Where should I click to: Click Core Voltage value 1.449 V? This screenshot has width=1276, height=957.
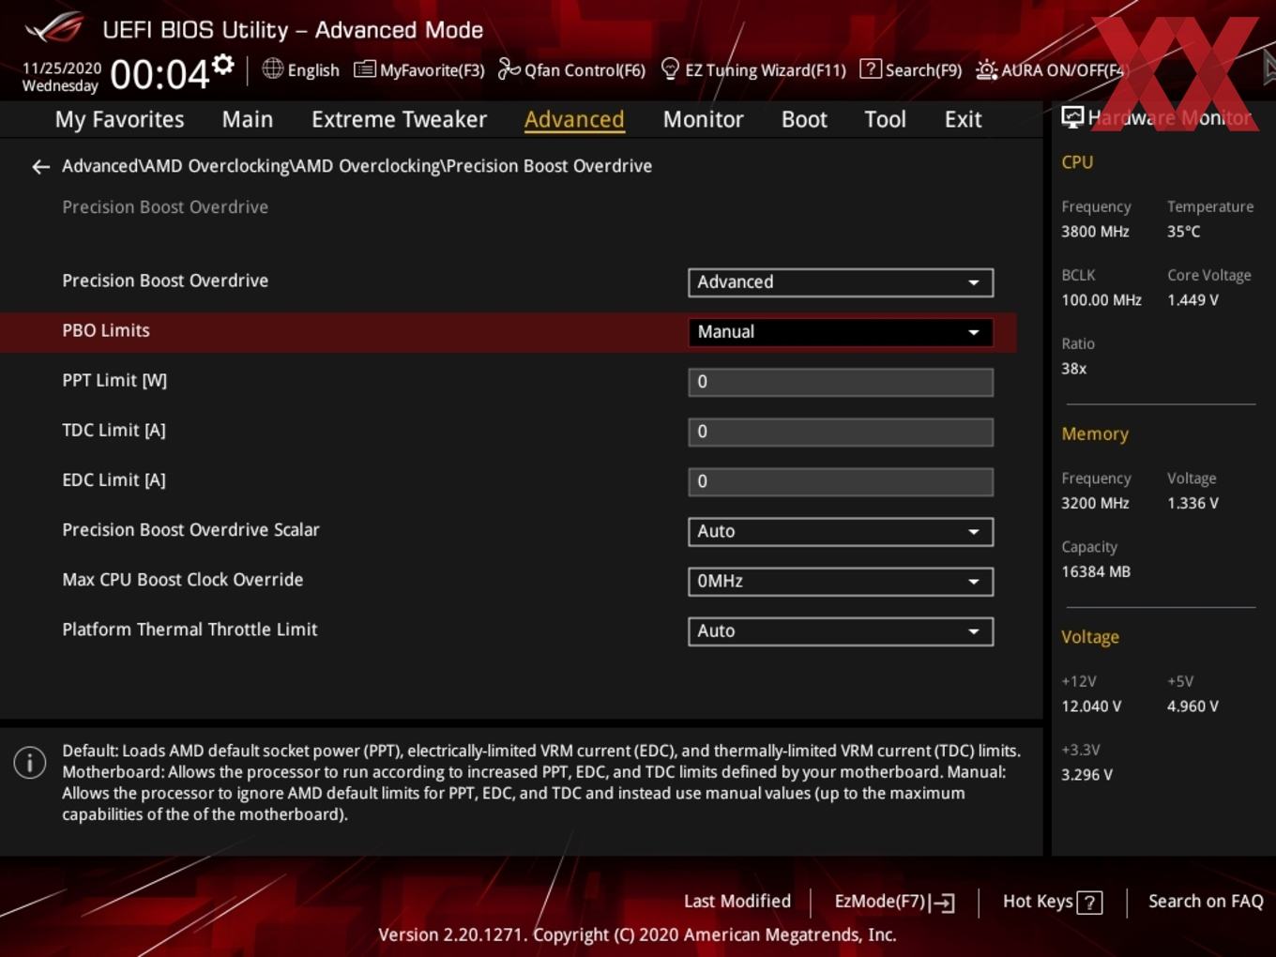pyautogui.click(x=1192, y=300)
